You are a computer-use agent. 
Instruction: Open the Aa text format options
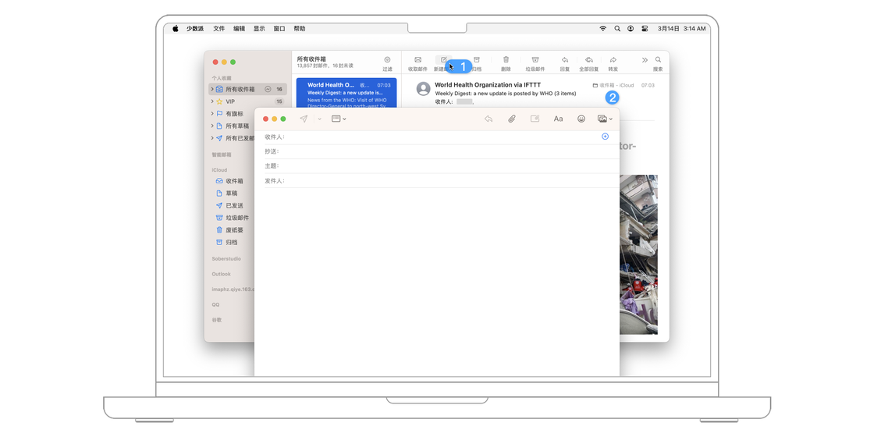558,119
